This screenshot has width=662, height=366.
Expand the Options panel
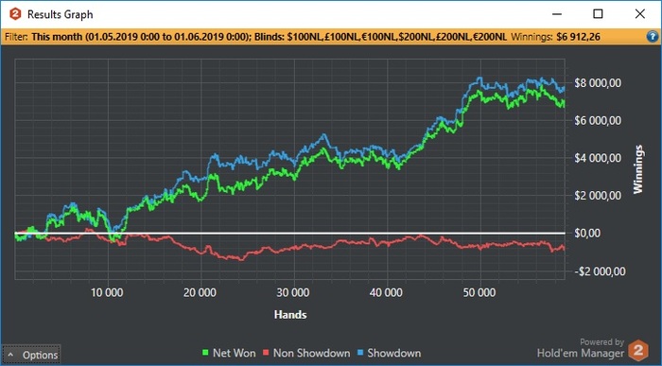click(31, 355)
